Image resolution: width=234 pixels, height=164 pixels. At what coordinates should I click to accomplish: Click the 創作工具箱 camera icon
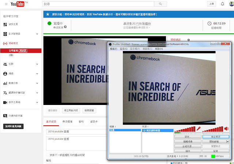click(x=5, y=102)
